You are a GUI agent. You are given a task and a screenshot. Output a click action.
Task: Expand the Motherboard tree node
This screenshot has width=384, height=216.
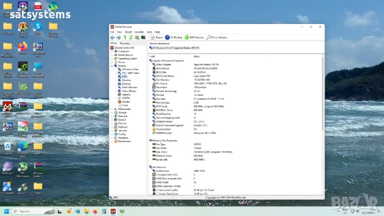(x=112, y=55)
